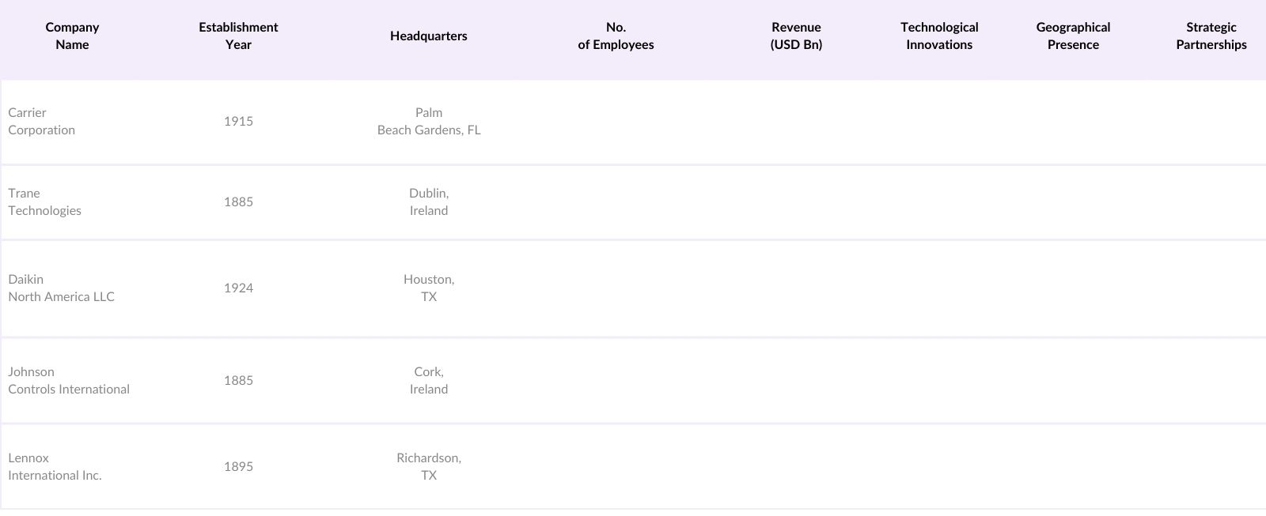The height and width of the screenshot is (516, 1266).
Task: Click the Strategic Partnerships column header
Action: click(x=1211, y=36)
